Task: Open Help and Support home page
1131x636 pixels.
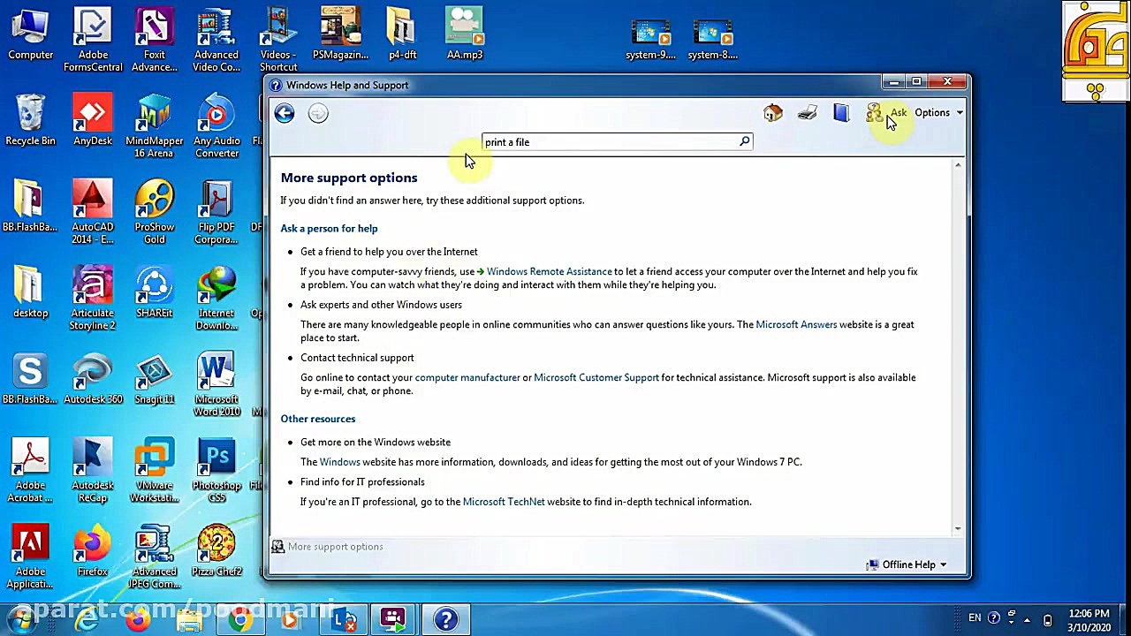Action: pos(773,113)
